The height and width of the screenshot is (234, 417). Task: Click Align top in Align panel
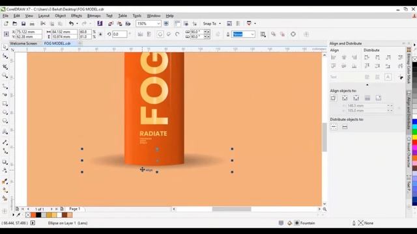click(x=333, y=66)
